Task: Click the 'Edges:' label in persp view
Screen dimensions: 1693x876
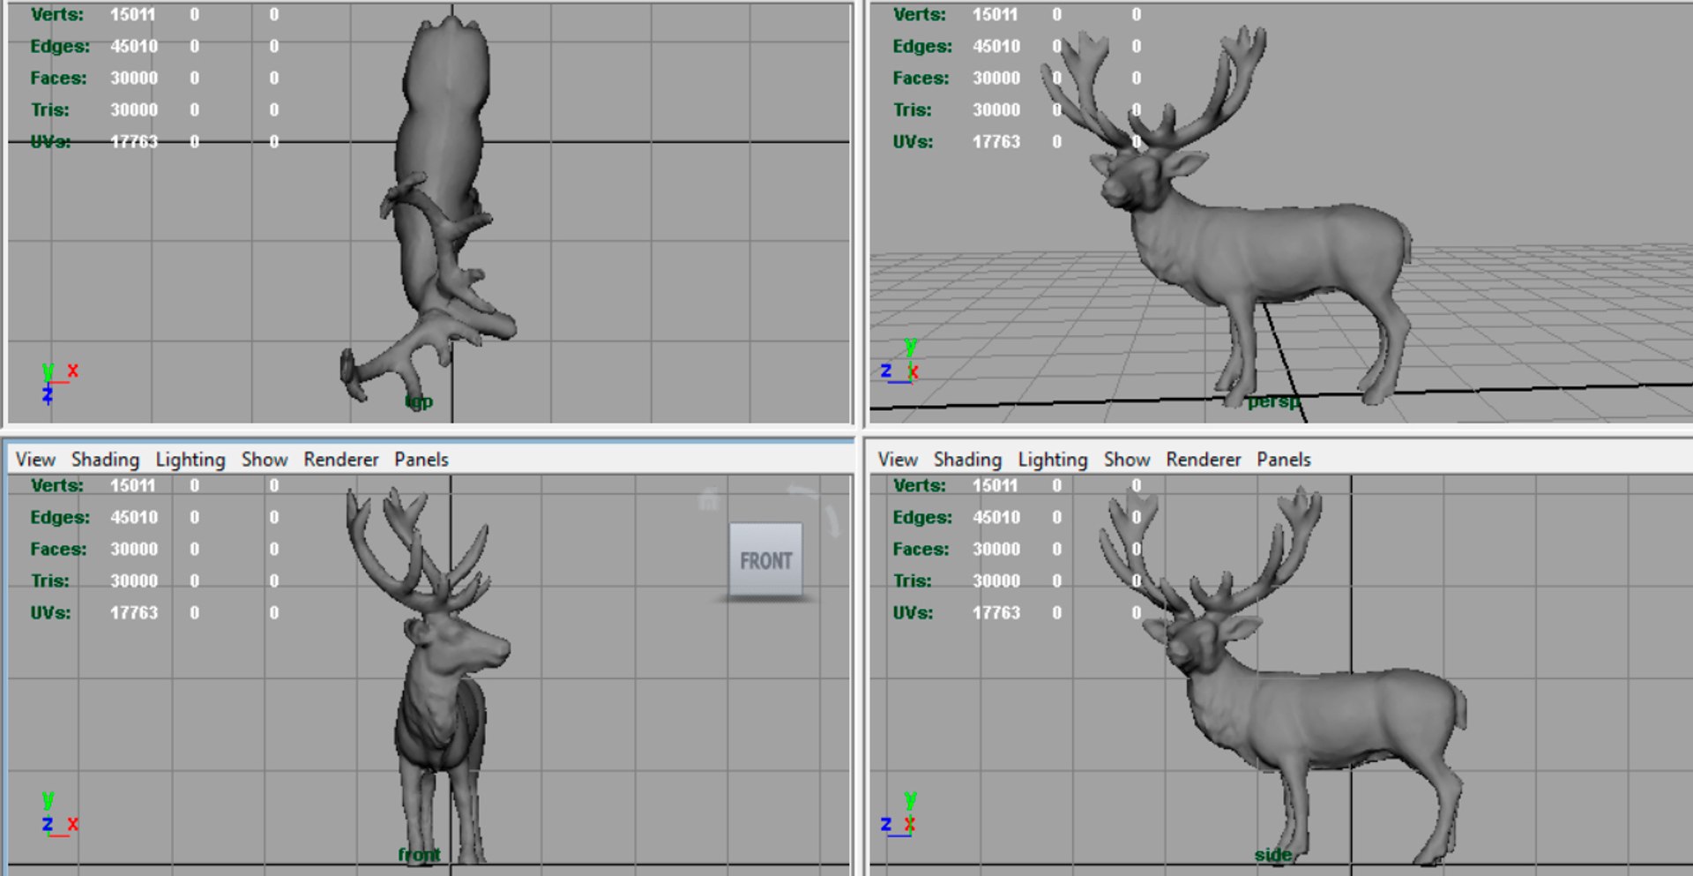Action: (x=922, y=47)
